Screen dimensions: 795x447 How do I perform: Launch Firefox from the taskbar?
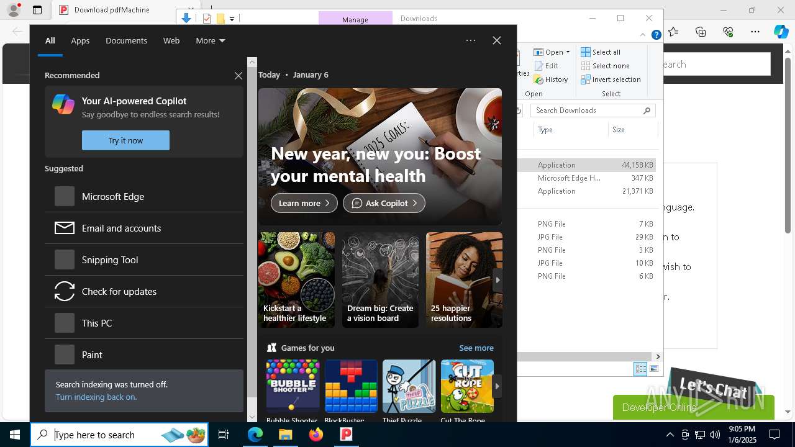[316, 435]
